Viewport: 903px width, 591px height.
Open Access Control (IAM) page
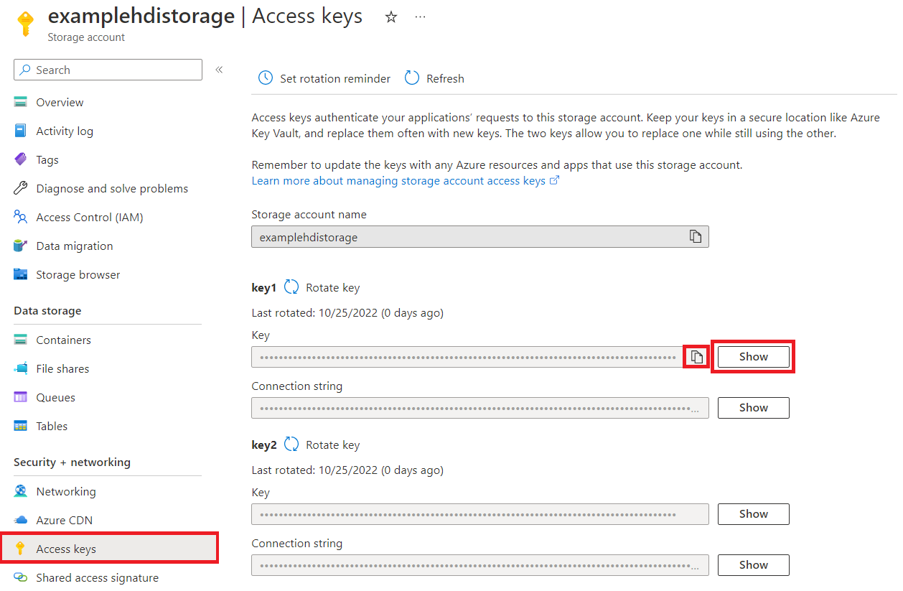(x=89, y=218)
